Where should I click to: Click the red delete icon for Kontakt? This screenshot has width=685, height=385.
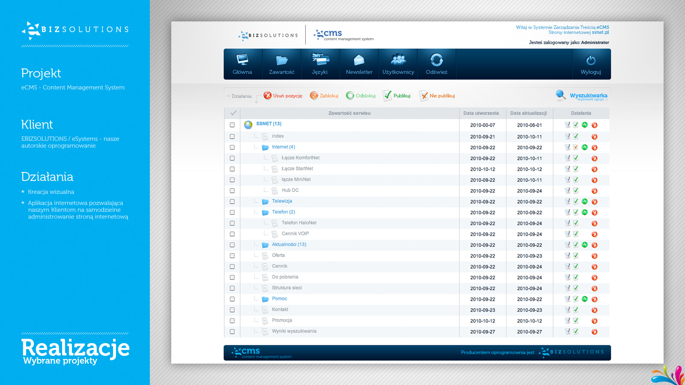(x=594, y=310)
